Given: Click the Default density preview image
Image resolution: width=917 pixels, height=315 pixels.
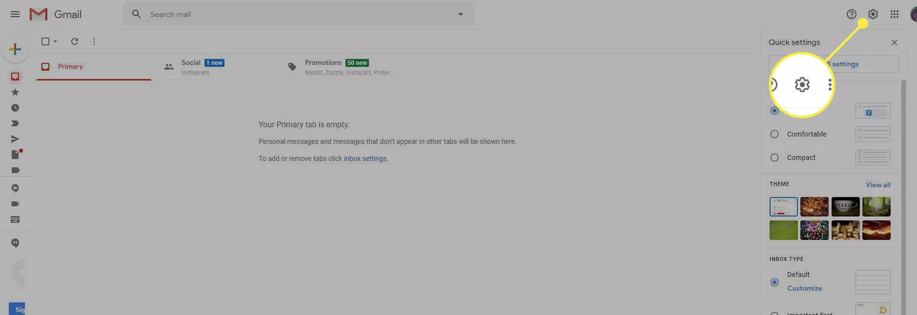Looking at the screenshot, I should 873,110.
